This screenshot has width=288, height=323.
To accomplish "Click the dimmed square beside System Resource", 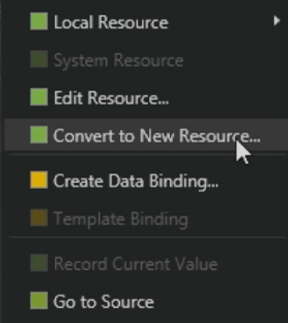I will [x=39, y=59].
